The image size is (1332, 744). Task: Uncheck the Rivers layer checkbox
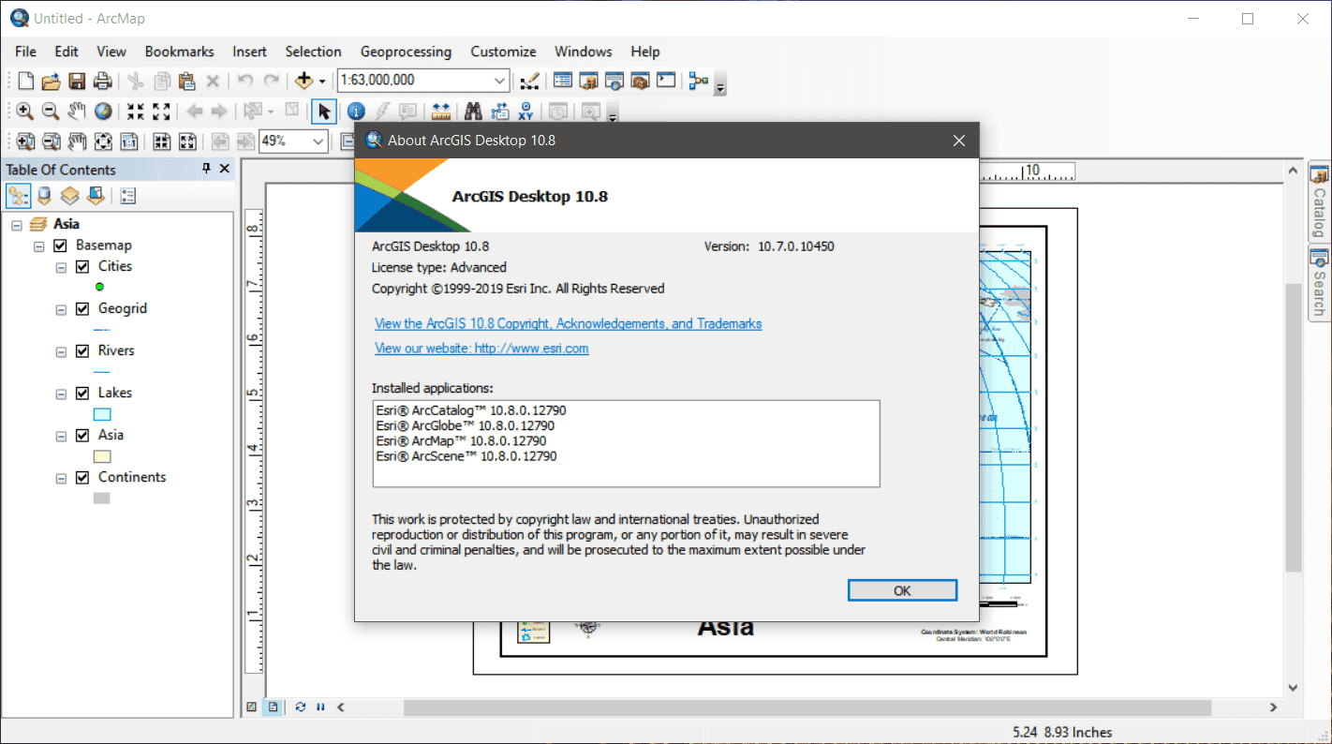tap(82, 351)
